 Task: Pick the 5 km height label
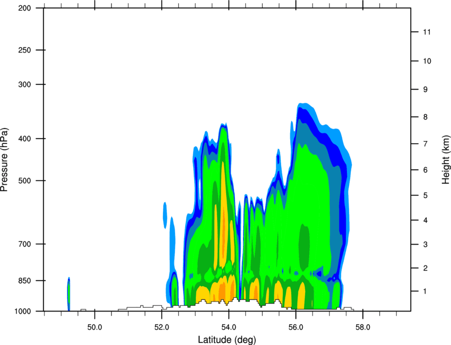point(426,195)
